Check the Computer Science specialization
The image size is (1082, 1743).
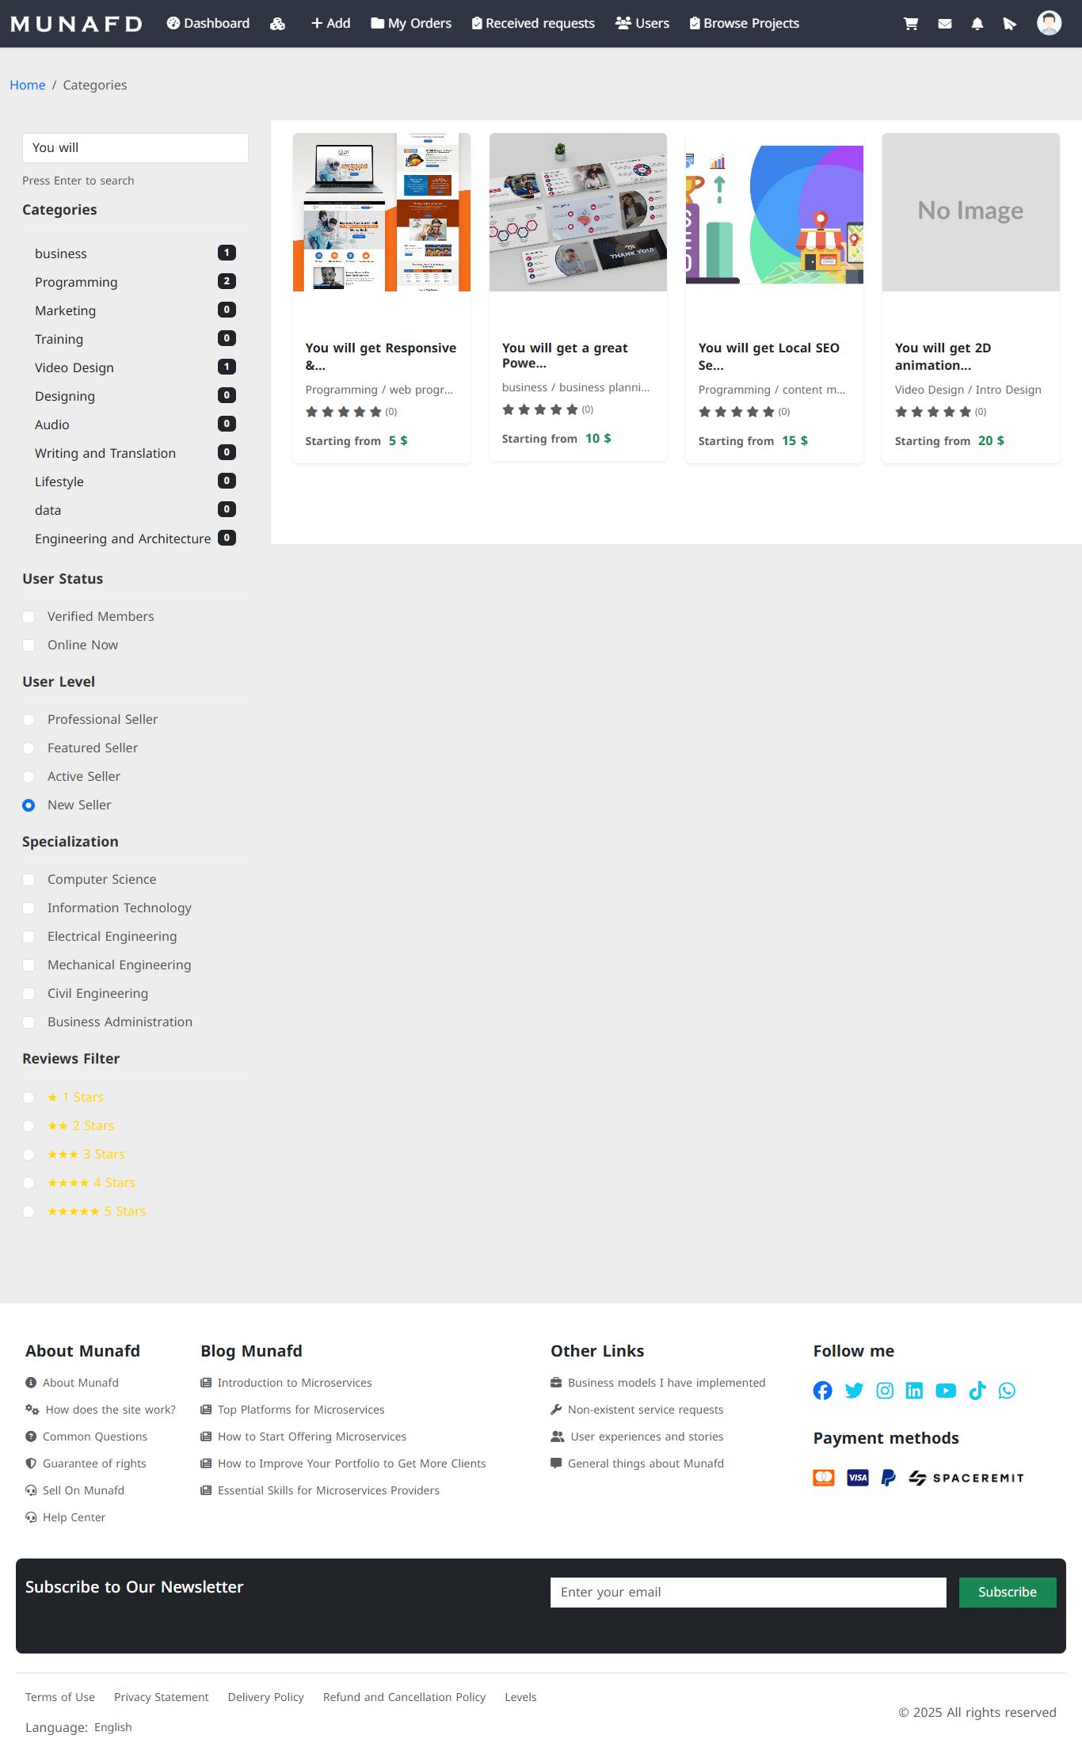pyautogui.click(x=29, y=880)
